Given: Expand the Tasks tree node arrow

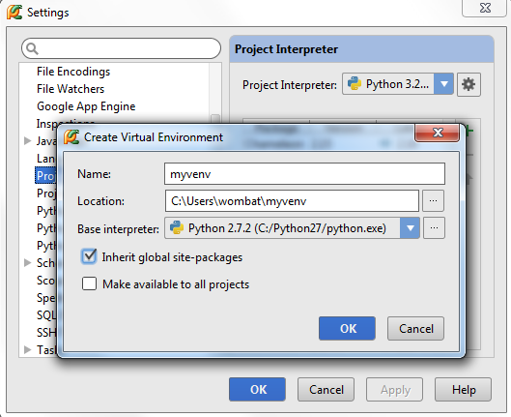Looking at the screenshot, I should pos(28,349).
